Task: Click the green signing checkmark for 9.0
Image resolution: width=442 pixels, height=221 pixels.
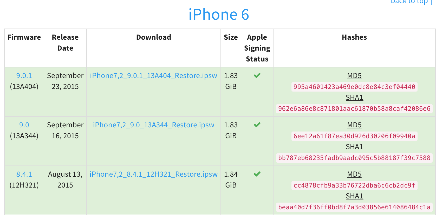Action: (x=257, y=125)
